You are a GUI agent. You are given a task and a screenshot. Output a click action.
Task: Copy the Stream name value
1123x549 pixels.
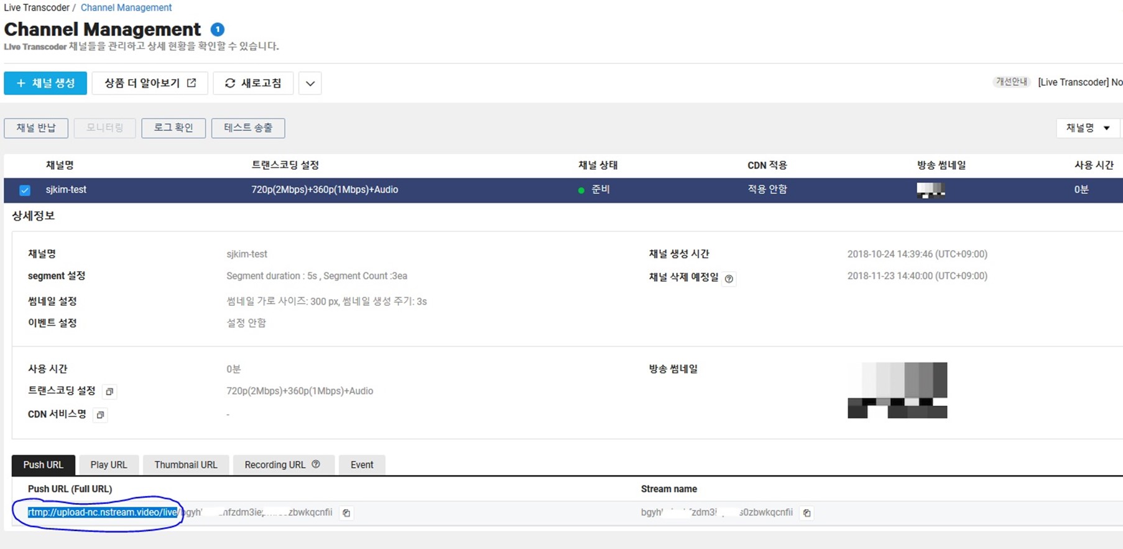806,513
